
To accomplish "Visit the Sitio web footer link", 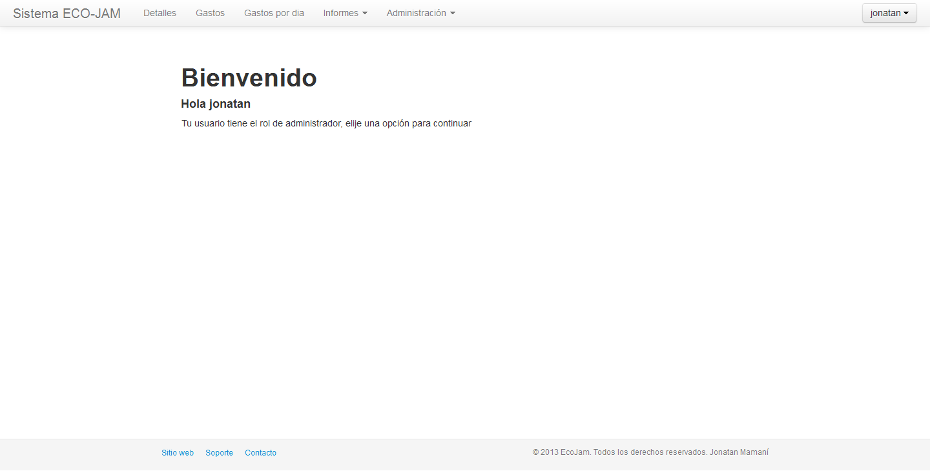I will pyautogui.click(x=178, y=452).
